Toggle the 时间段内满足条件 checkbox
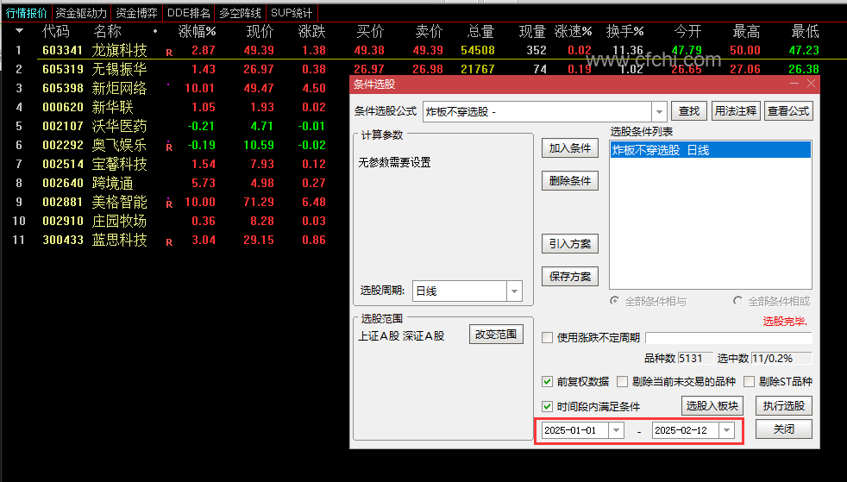Image resolution: width=847 pixels, height=482 pixels. [547, 406]
